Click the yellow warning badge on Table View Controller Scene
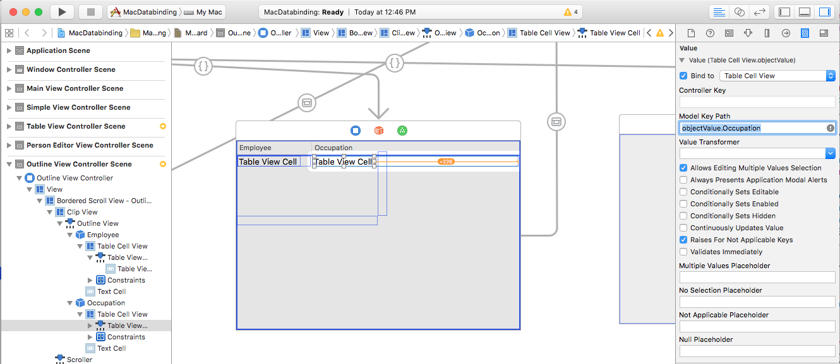The height and width of the screenshot is (364, 840). tap(163, 126)
